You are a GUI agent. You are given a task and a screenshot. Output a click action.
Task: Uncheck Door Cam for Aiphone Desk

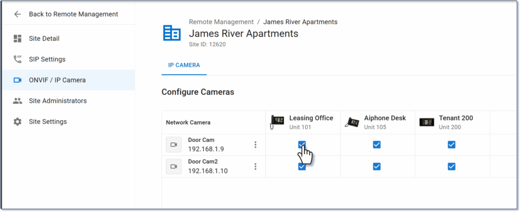[377, 145]
